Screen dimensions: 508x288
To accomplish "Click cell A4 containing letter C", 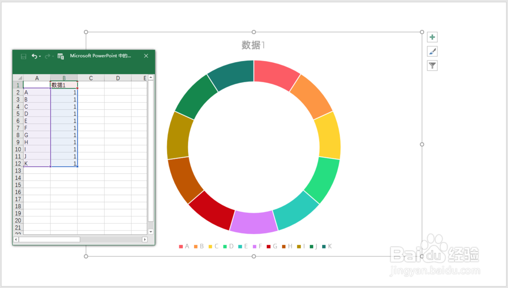I will [x=37, y=107].
